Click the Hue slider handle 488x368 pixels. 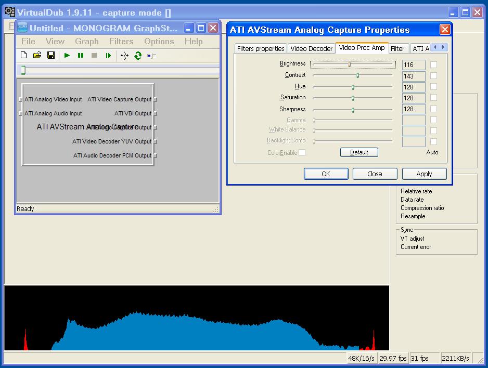click(353, 87)
